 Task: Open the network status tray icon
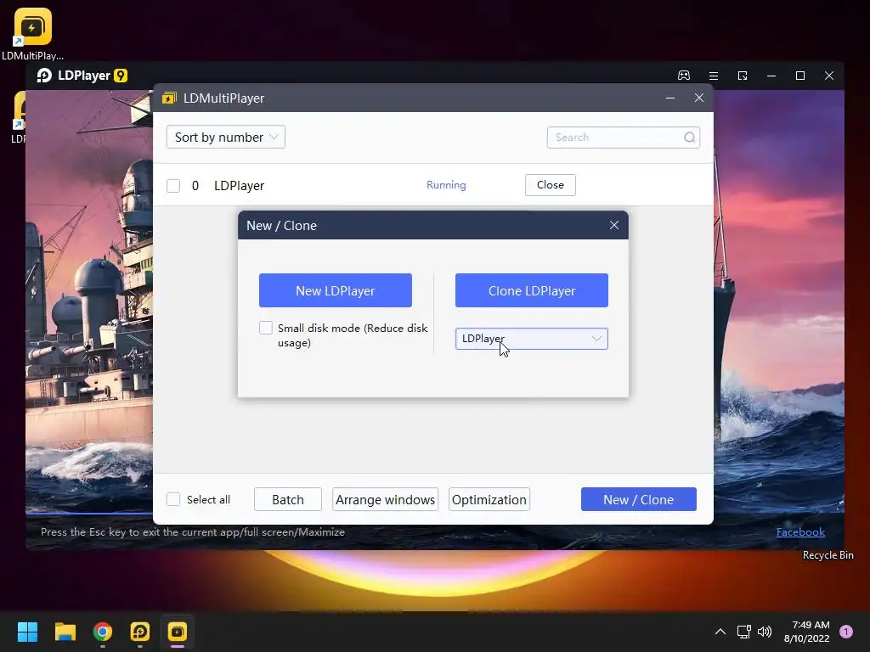click(743, 632)
